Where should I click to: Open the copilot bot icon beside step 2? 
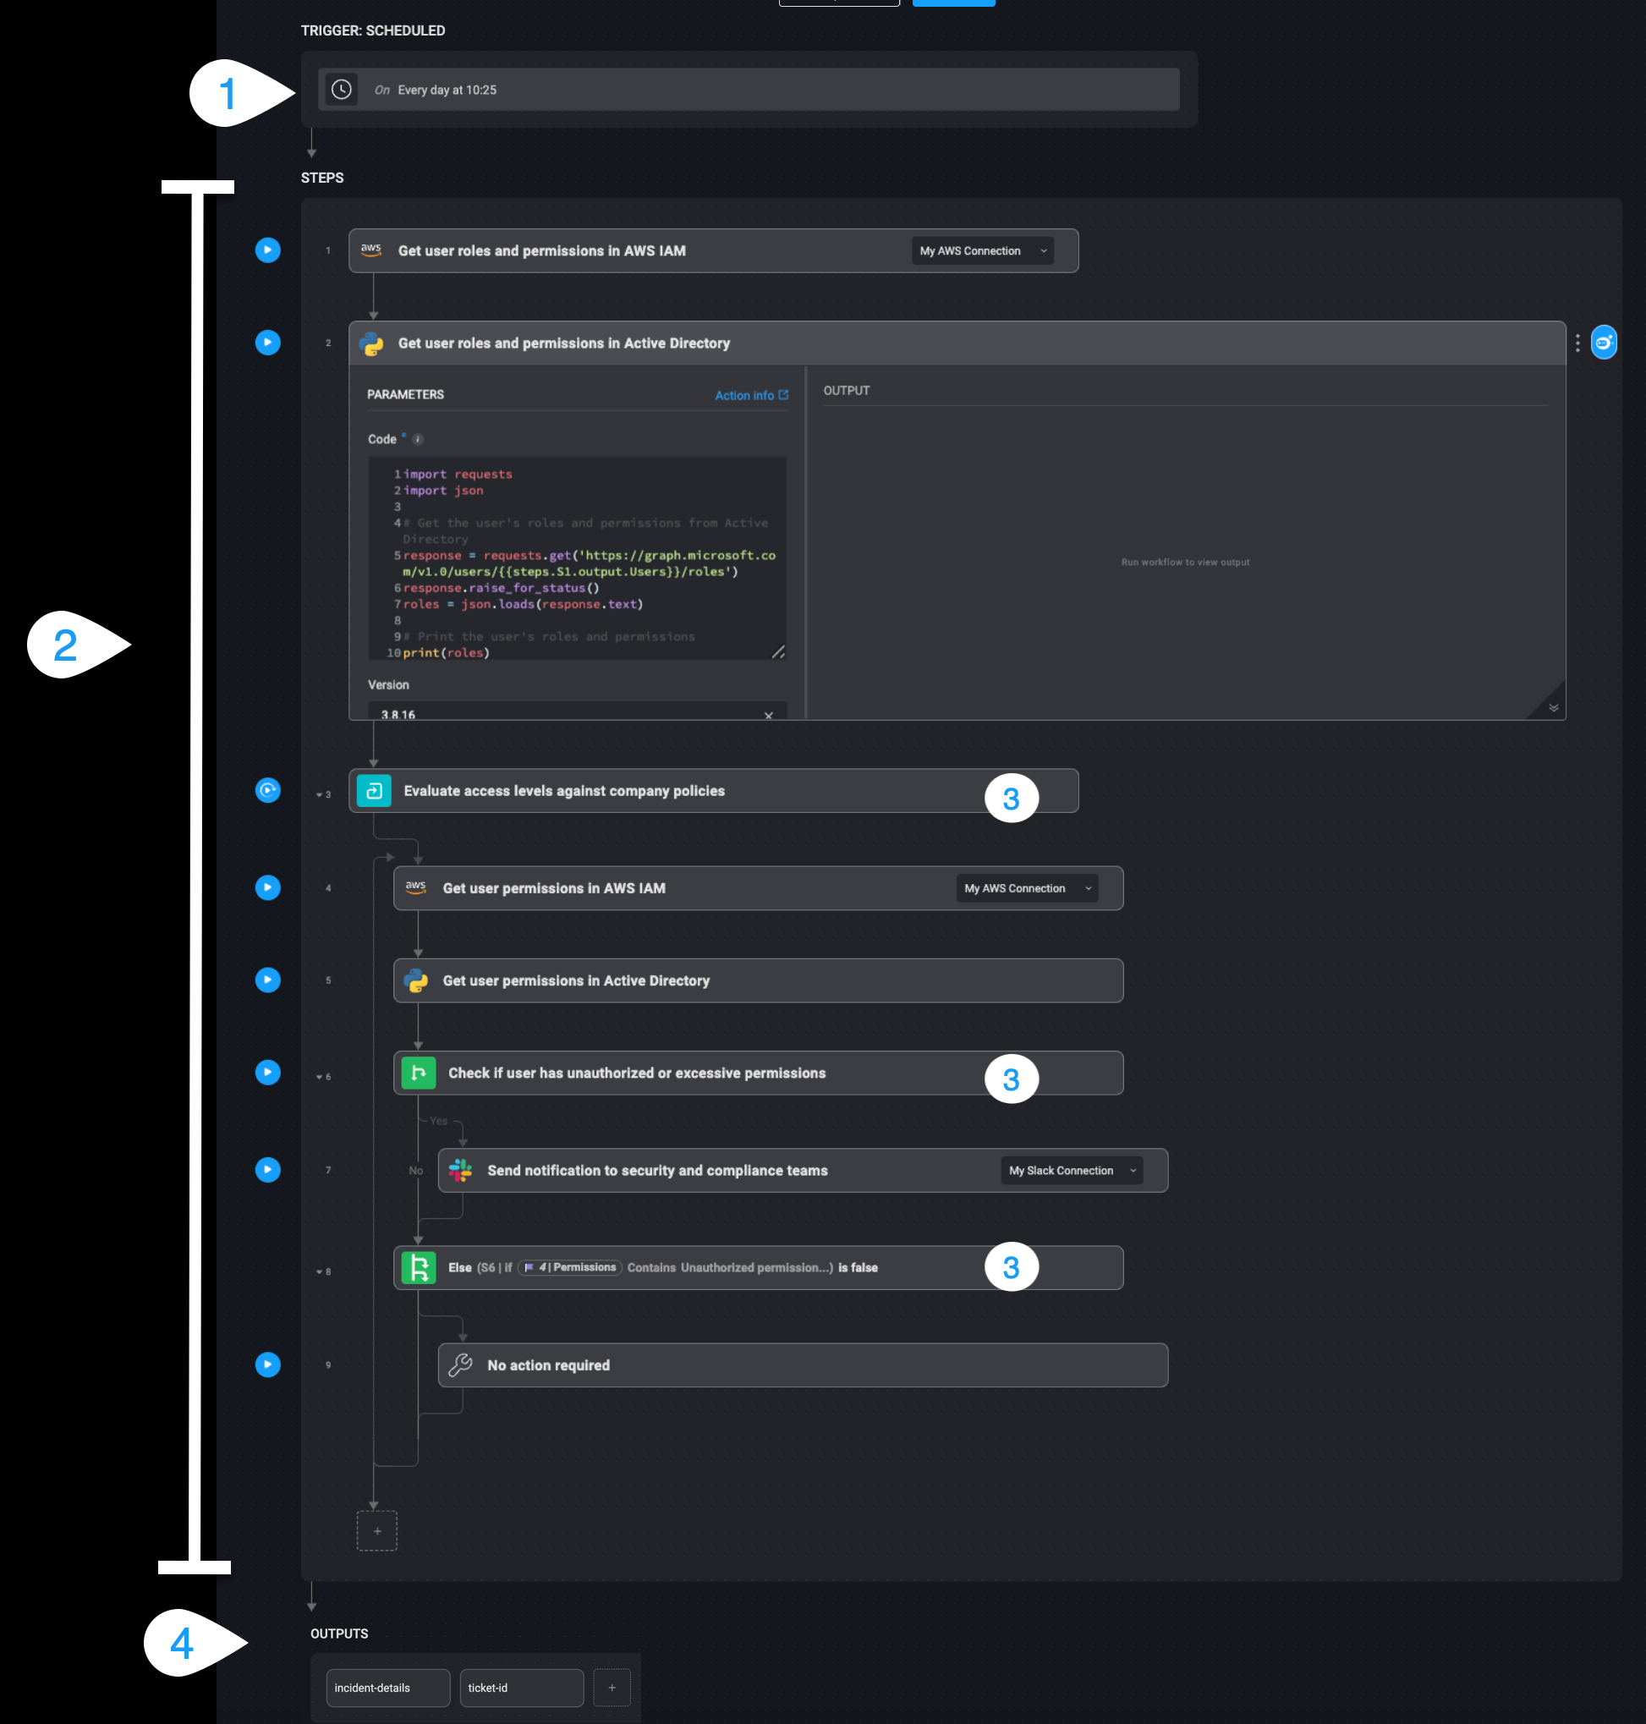coord(1603,342)
